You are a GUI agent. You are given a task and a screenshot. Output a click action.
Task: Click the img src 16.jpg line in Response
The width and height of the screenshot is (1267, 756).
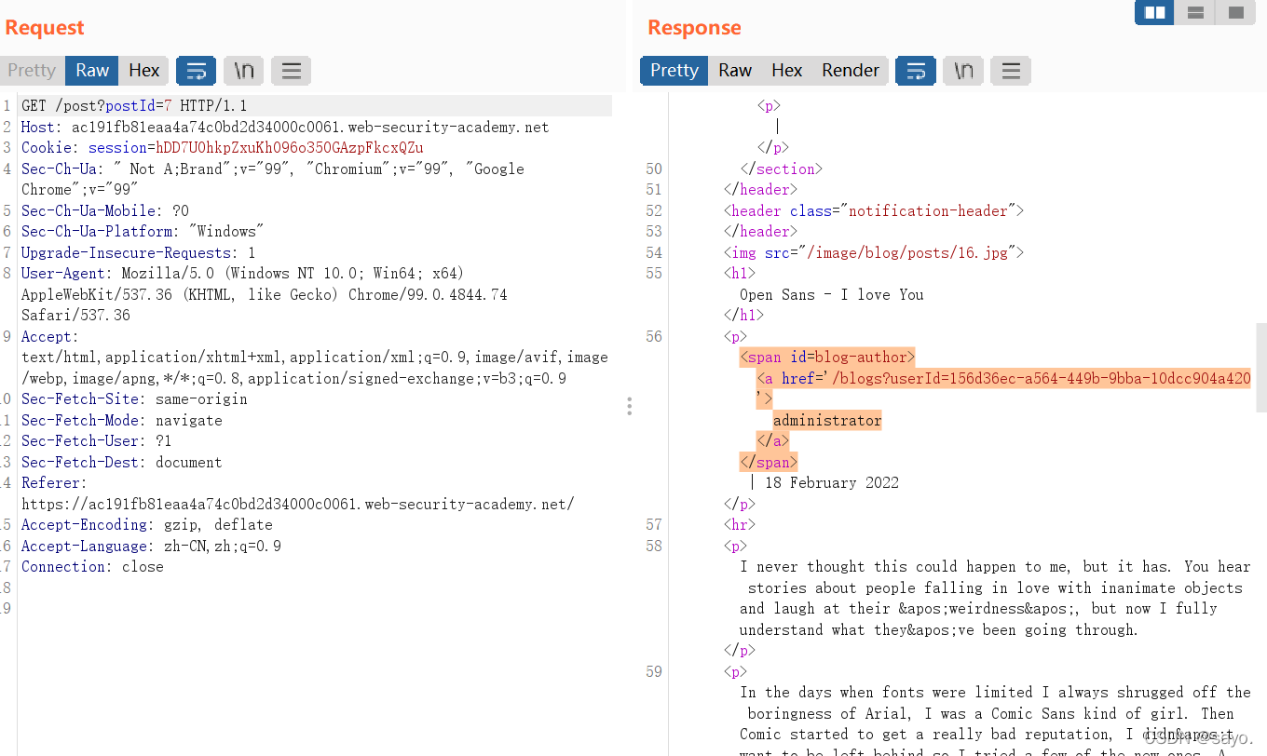pyautogui.click(x=874, y=252)
